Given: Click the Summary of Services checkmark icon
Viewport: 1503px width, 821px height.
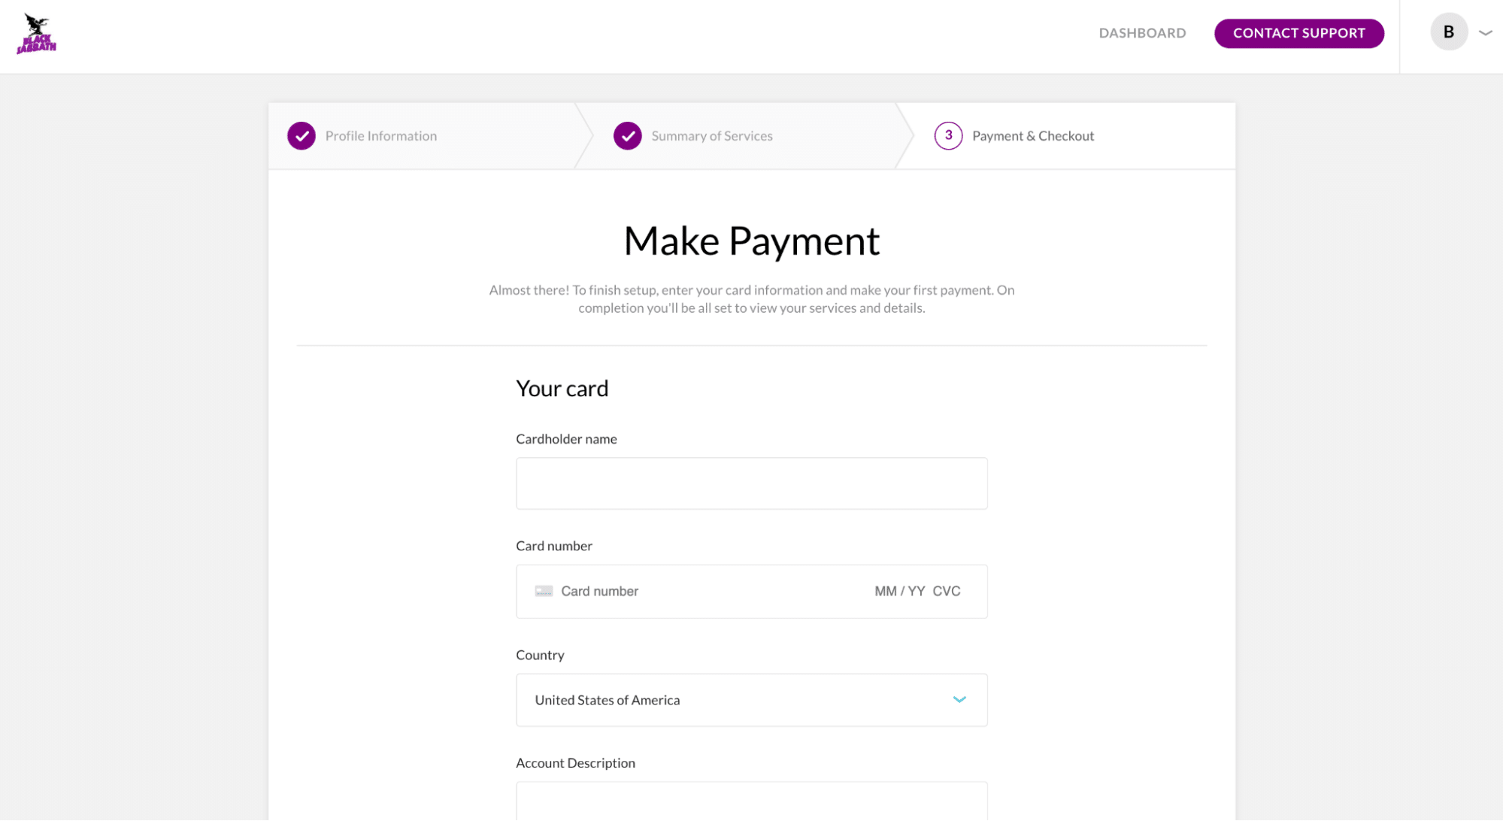Looking at the screenshot, I should click(x=627, y=136).
